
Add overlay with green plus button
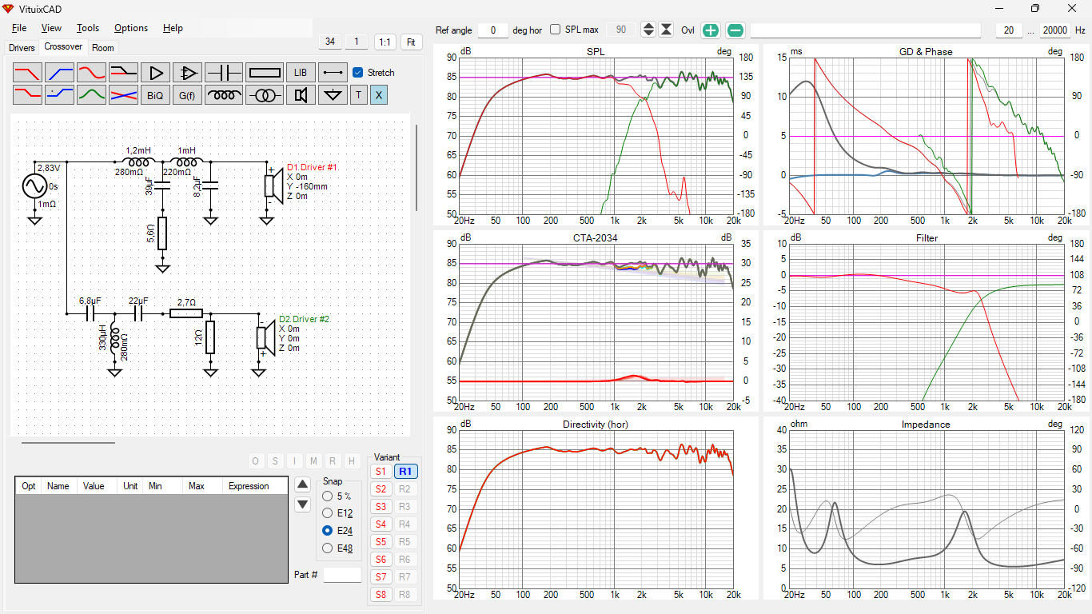tap(710, 30)
